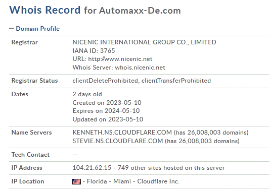Click the KENNETH.NS.CLOUDFLARE.COM name server
Viewport: 270px width, 192px height.
coord(122,133)
